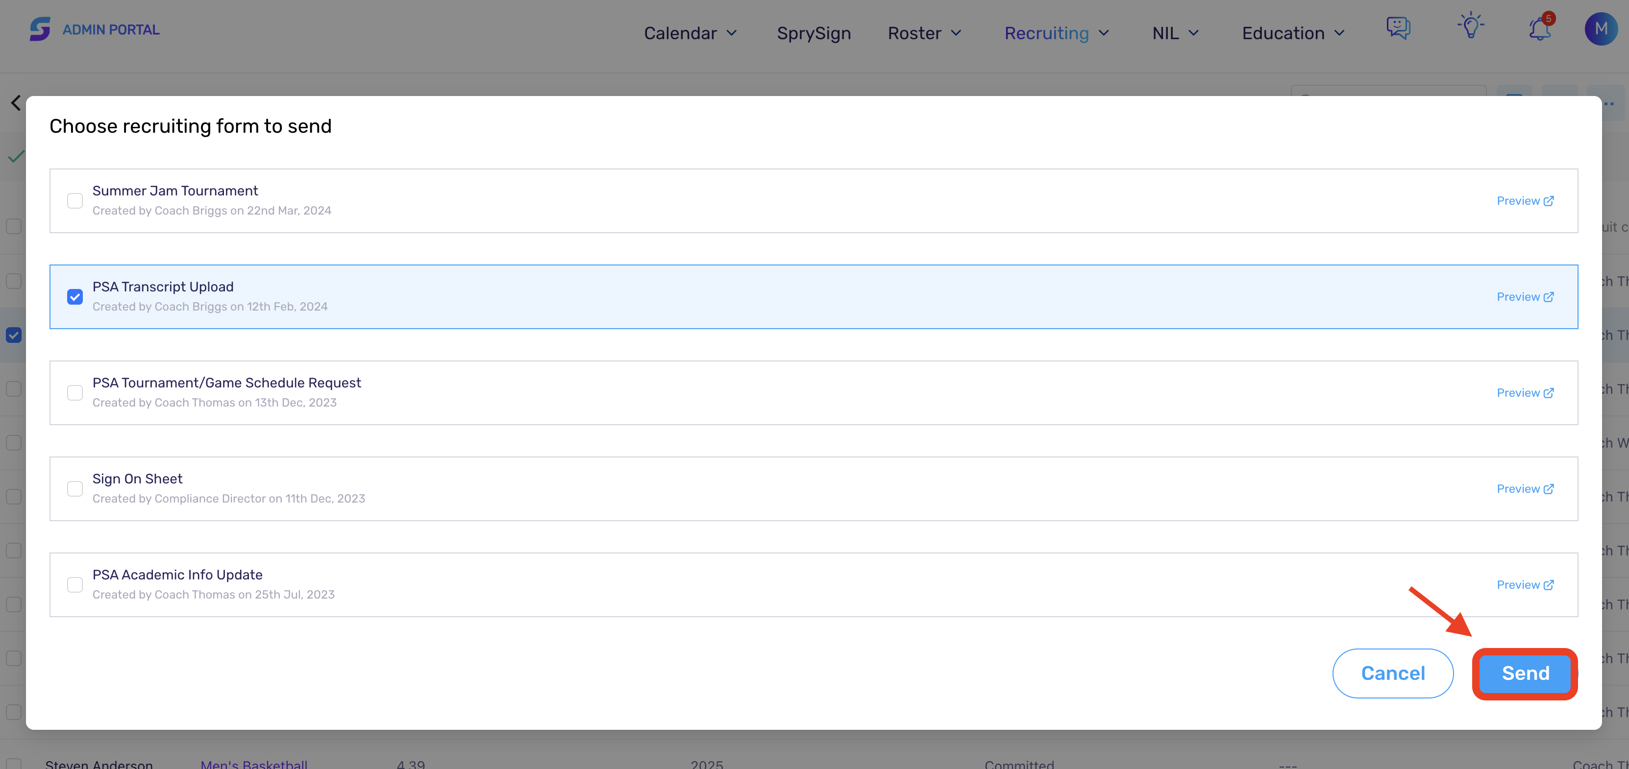Open the chat messages icon

coord(1398,28)
